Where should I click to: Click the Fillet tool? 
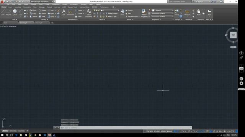click(x=51, y=14)
